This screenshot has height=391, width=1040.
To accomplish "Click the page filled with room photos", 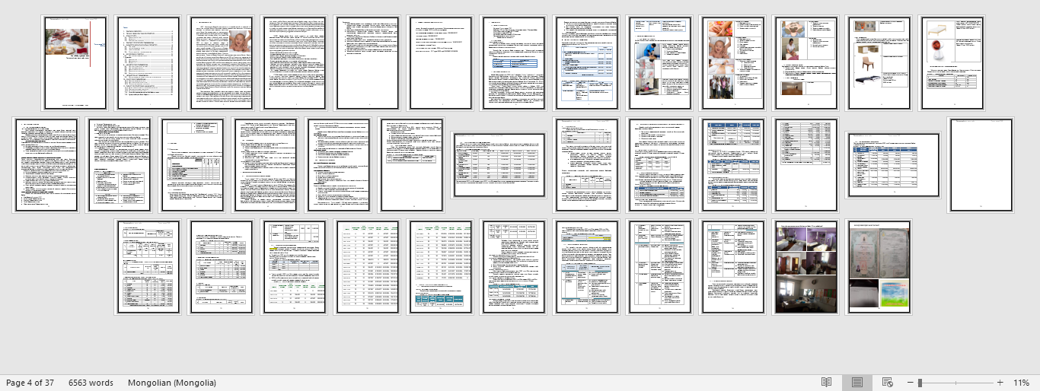I will click(x=805, y=267).
